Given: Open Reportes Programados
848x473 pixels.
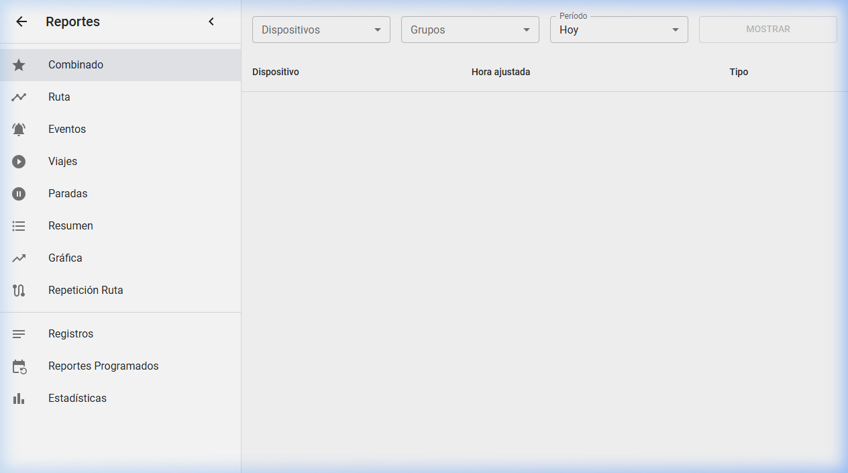Looking at the screenshot, I should pyautogui.click(x=121, y=366).
